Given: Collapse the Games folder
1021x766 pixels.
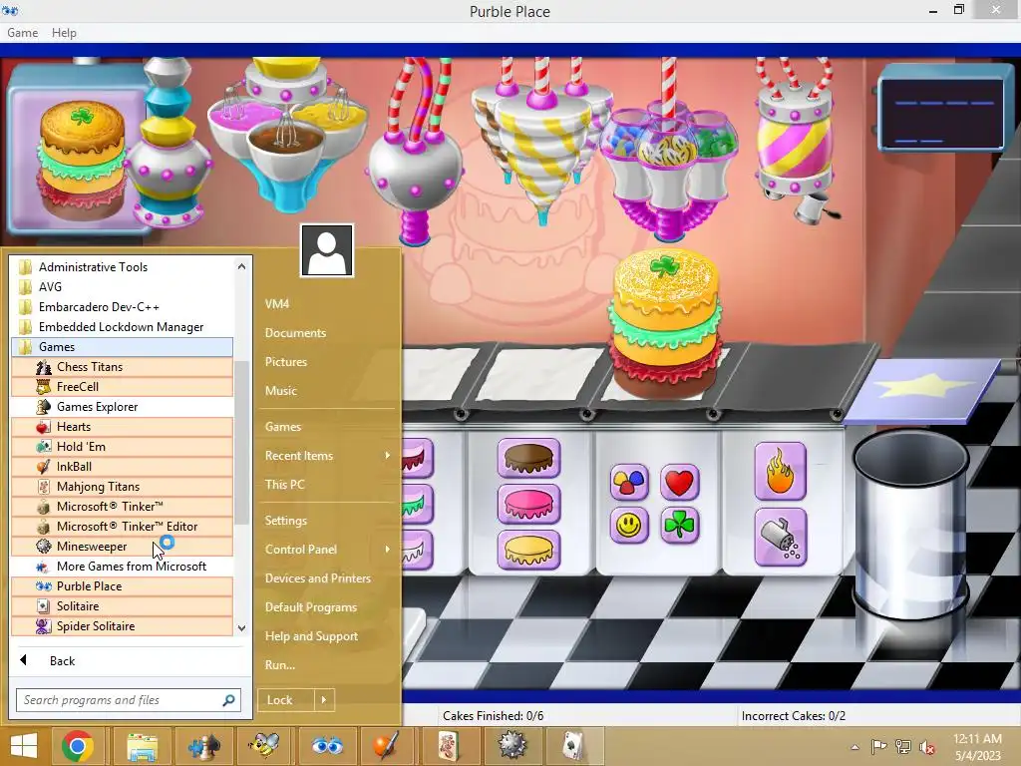Looking at the screenshot, I should pyautogui.click(x=122, y=347).
